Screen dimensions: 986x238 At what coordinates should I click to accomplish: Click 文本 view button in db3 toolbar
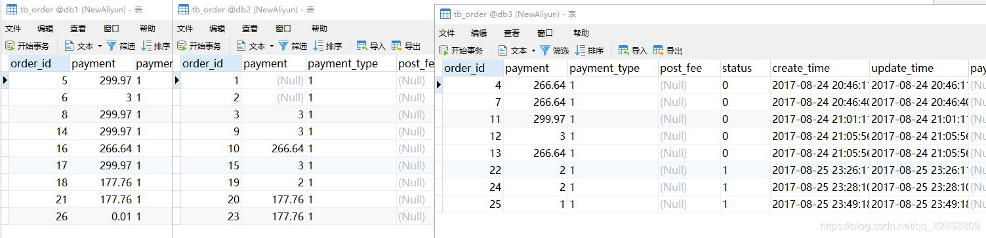point(512,50)
